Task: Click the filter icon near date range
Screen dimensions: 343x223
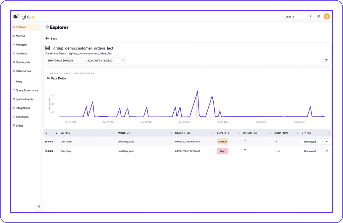Action: (326, 60)
